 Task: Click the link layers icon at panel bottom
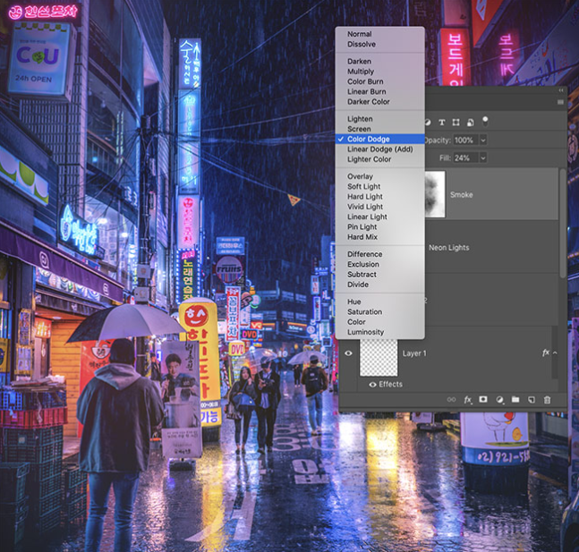pos(451,400)
